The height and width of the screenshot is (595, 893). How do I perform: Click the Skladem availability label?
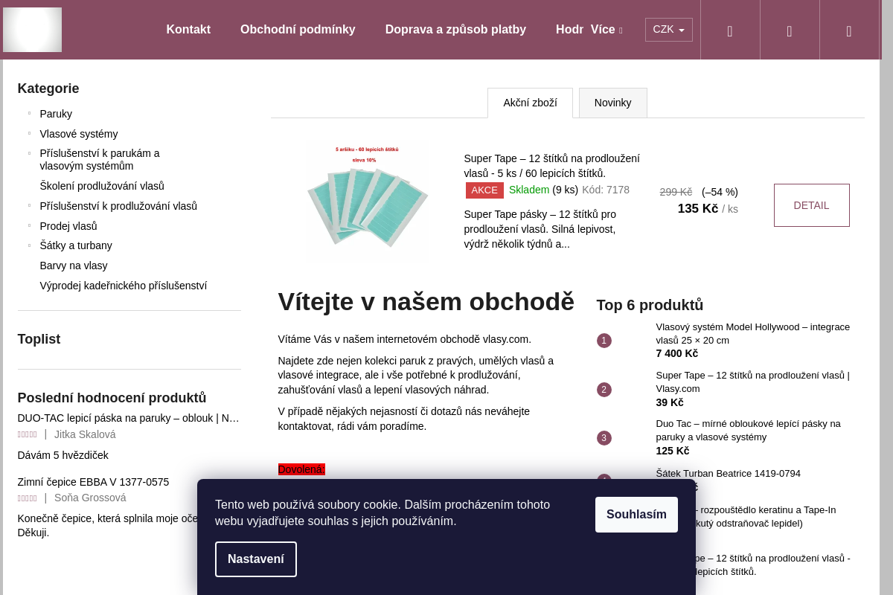tap(528, 190)
